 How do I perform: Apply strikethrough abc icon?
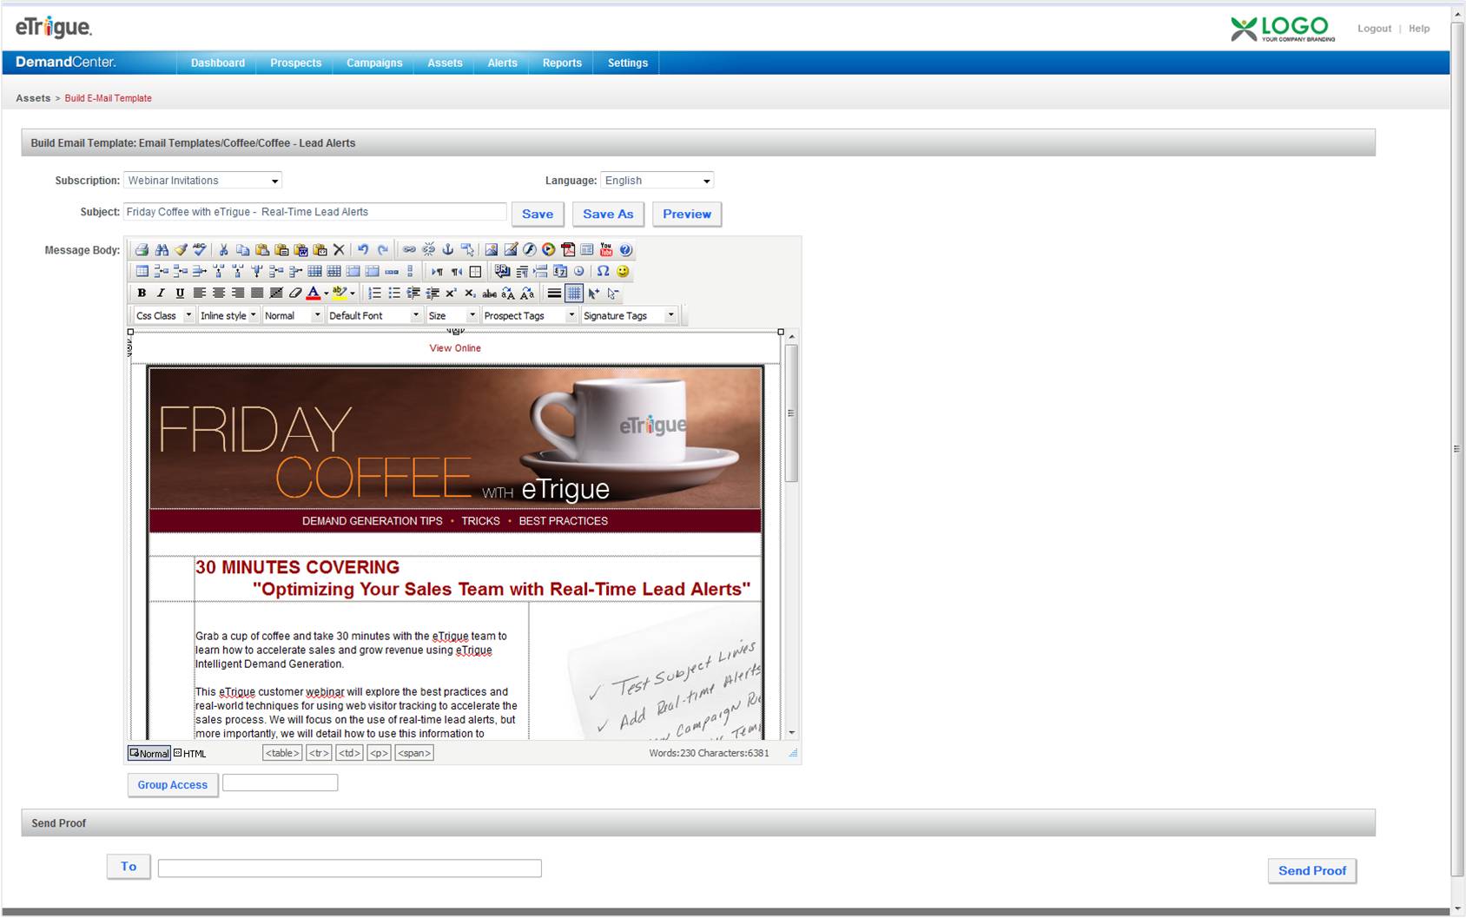pos(489,294)
